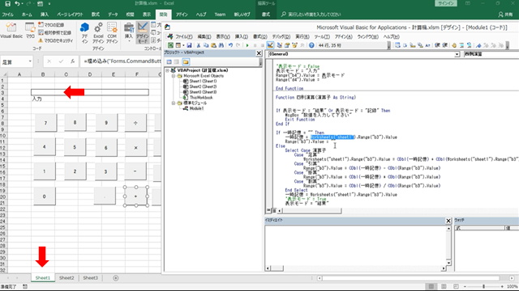Click View Object icon in project panel

(177, 61)
